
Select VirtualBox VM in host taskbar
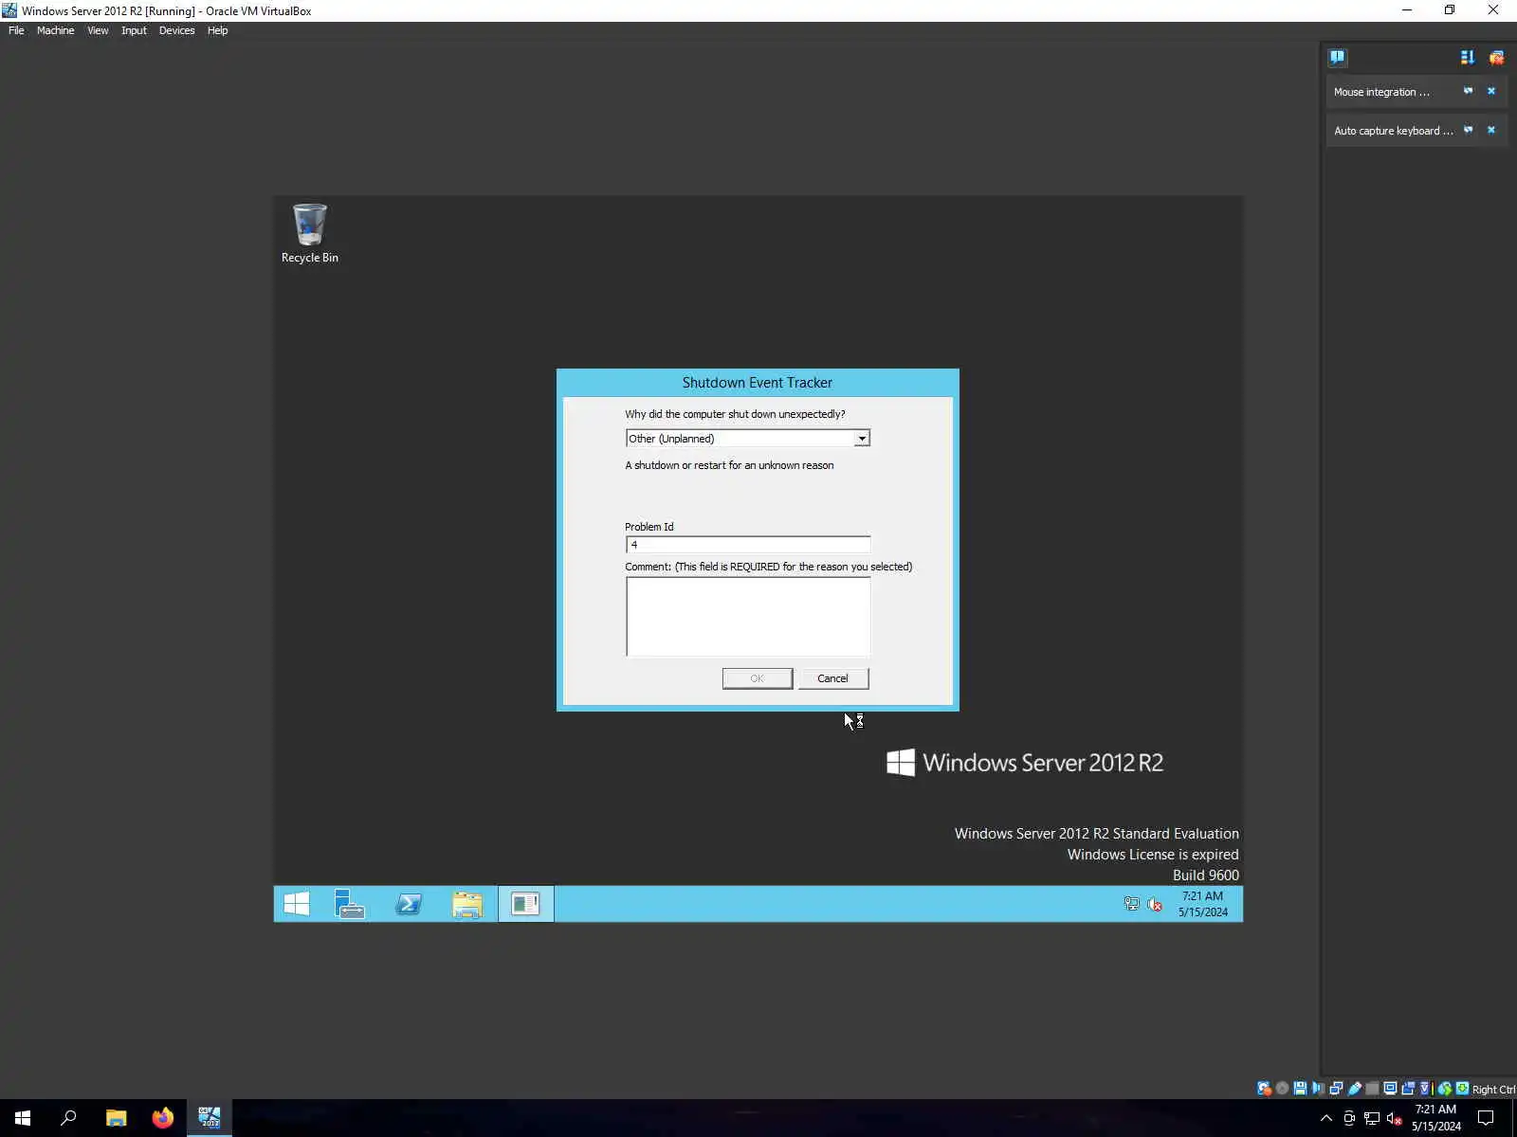[209, 1118]
